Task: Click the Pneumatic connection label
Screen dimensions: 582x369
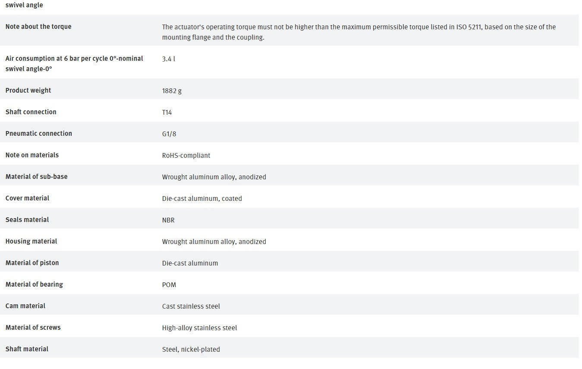Action: (x=39, y=134)
